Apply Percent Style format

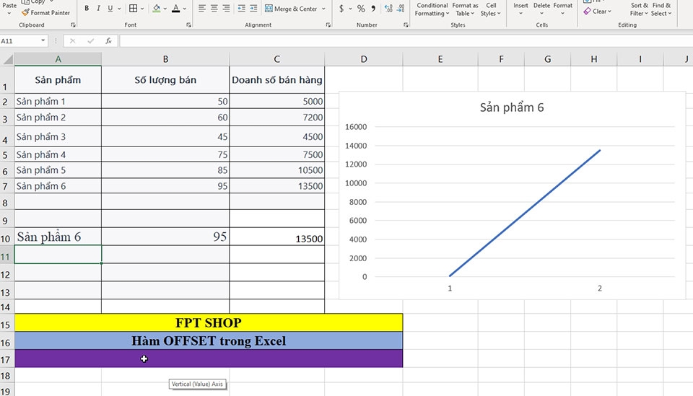point(361,9)
